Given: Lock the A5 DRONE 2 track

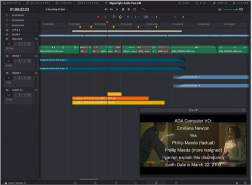Looking at the screenshot, I should click(15, 78).
